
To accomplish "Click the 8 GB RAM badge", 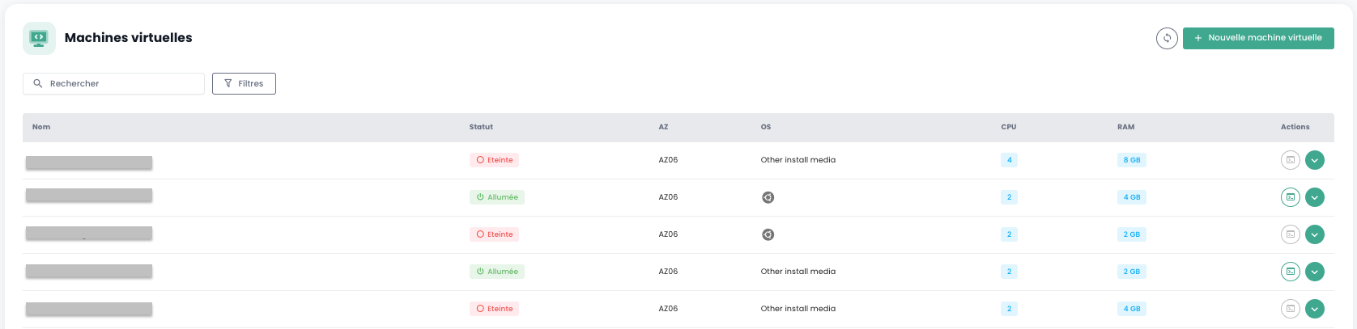I will (1131, 160).
